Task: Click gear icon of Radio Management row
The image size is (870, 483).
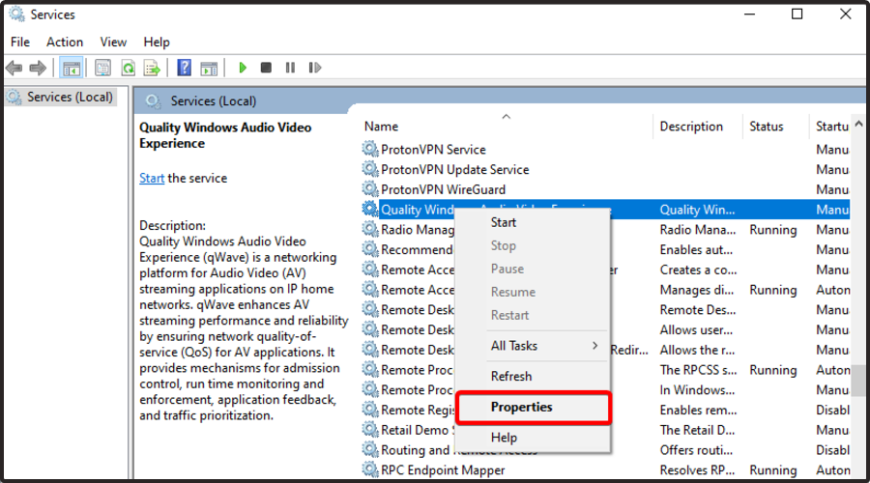Action: 370,229
